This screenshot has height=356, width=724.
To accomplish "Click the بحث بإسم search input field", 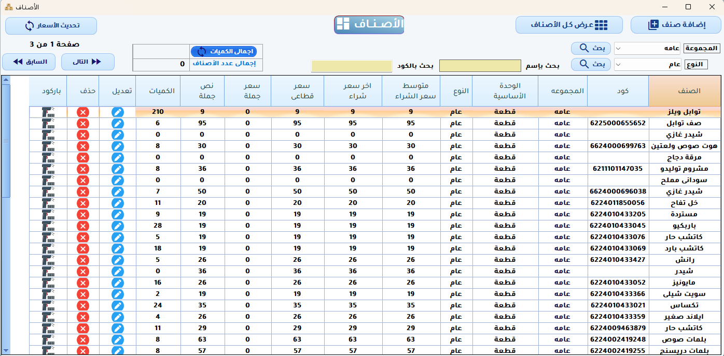I will tap(480, 66).
